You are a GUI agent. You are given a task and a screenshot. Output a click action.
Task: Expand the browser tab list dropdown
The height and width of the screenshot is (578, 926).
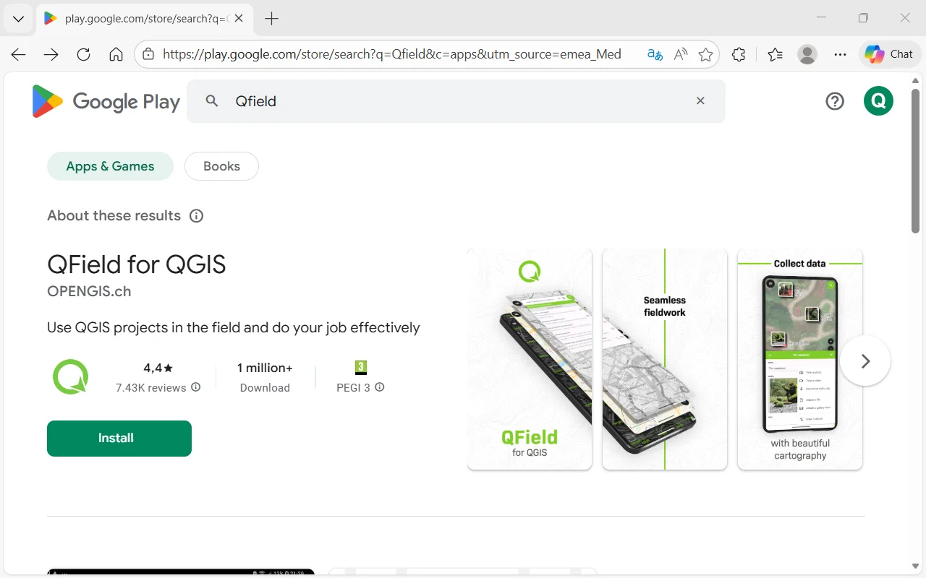pos(19,19)
